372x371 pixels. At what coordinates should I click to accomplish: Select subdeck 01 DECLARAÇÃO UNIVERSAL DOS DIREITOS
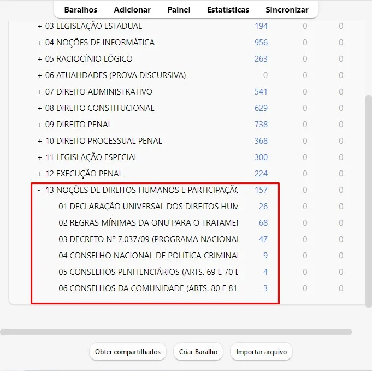[148, 207]
